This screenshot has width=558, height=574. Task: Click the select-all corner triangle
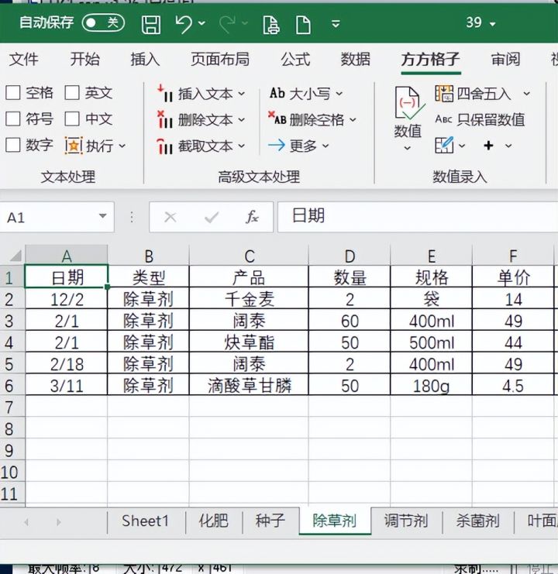point(15,255)
